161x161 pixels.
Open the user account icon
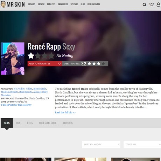[x=158, y=5]
